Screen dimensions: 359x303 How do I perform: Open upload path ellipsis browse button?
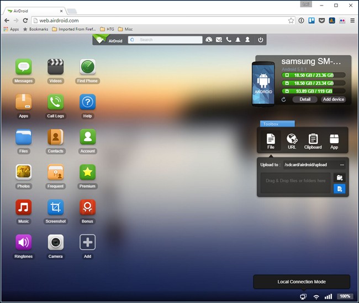(342, 165)
